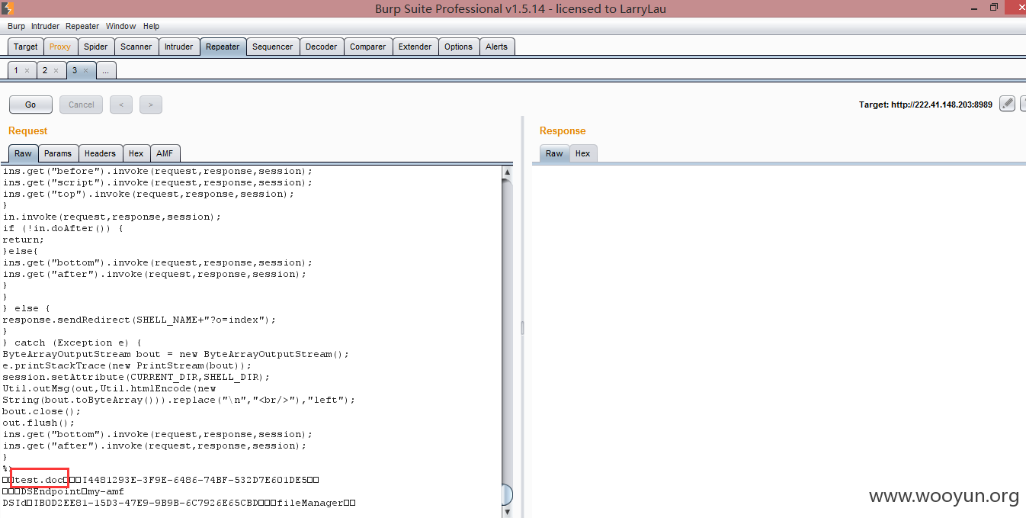The image size is (1026, 518).
Task: Add a new repeater tab with ellipsis
Action: pyautogui.click(x=105, y=70)
